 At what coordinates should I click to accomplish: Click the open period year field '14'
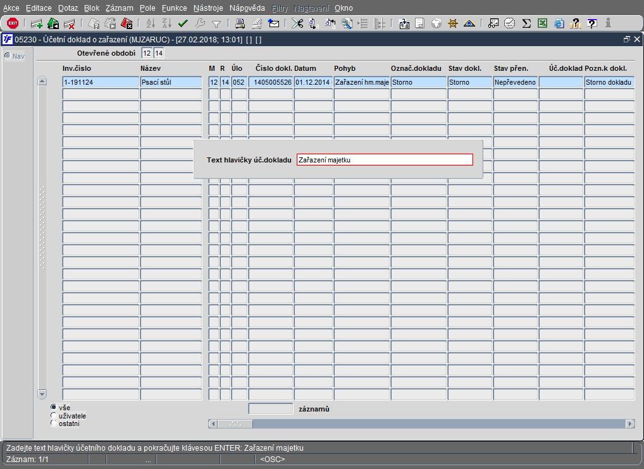pos(159,53)
